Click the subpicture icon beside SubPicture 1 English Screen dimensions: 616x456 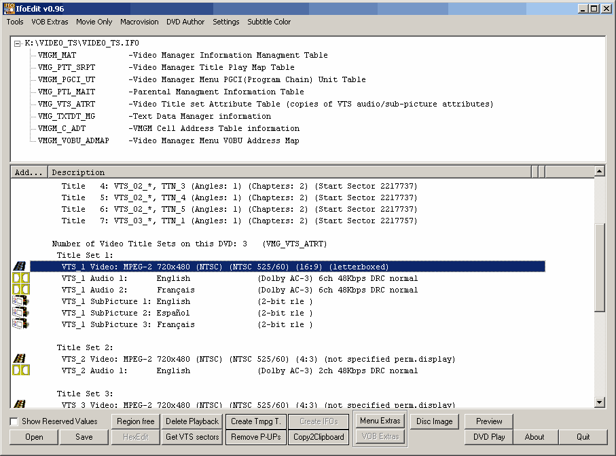[20, 301]
